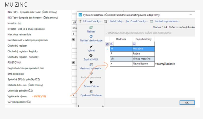203x121 pixels.
Task: Toggle Nezobrazovať v externých programoch checkbox
Action: pyautogui.click(x=73, y=40)
